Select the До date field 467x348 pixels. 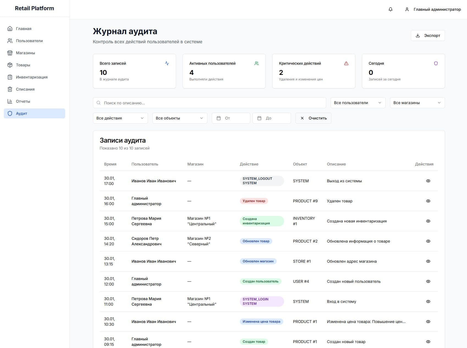(271, 118)
